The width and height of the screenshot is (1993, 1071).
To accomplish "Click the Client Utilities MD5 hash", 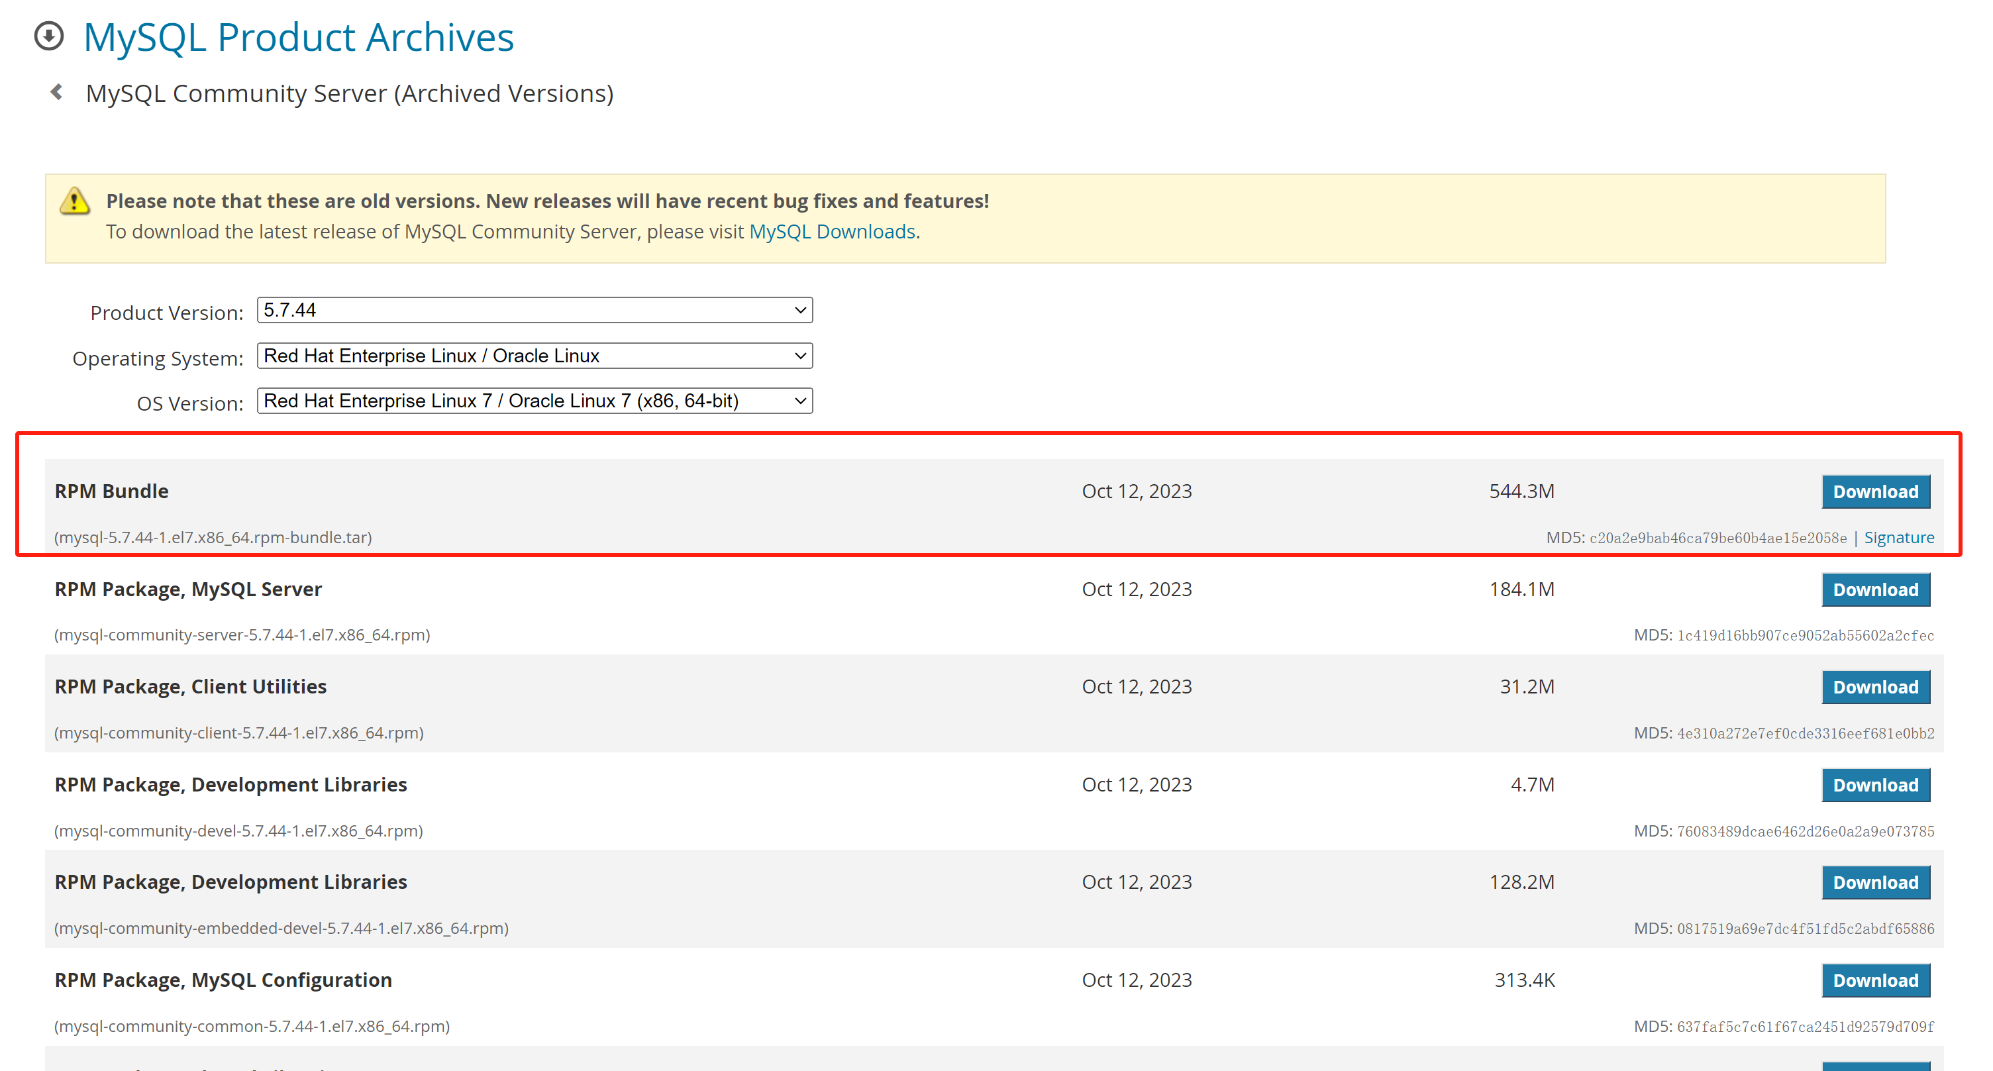I will tap(1805, 733).
